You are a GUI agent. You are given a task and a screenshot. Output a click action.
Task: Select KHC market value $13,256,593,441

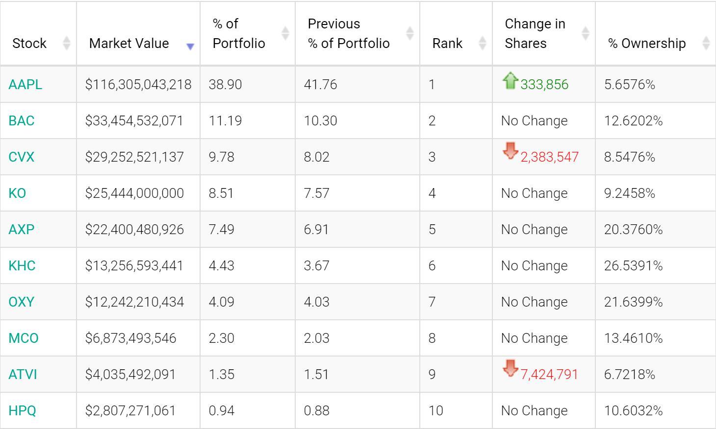[134, 265]
